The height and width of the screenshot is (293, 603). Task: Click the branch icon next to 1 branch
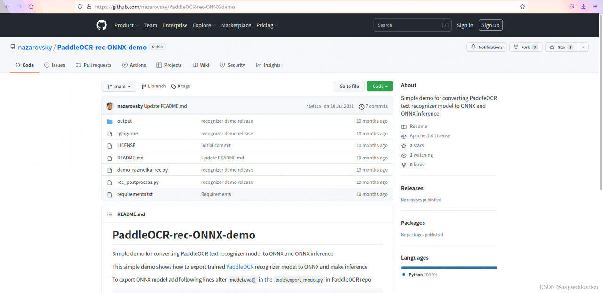coord(144,87)
